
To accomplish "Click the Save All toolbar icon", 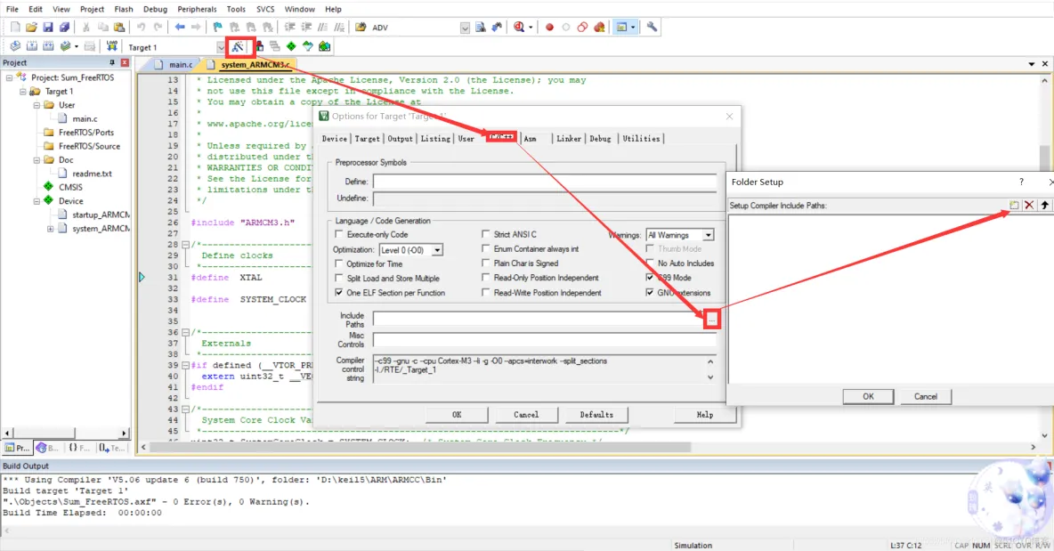I will [x=64, y=27].
